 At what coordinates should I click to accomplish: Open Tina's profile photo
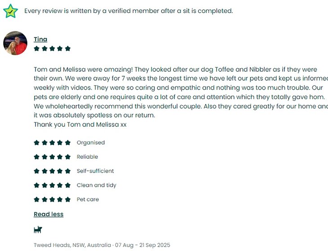point(15,43)
